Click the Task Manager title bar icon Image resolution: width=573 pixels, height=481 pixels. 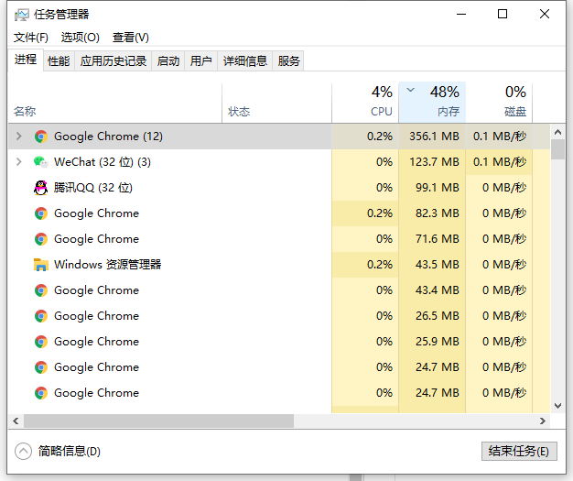click(21, 15)
